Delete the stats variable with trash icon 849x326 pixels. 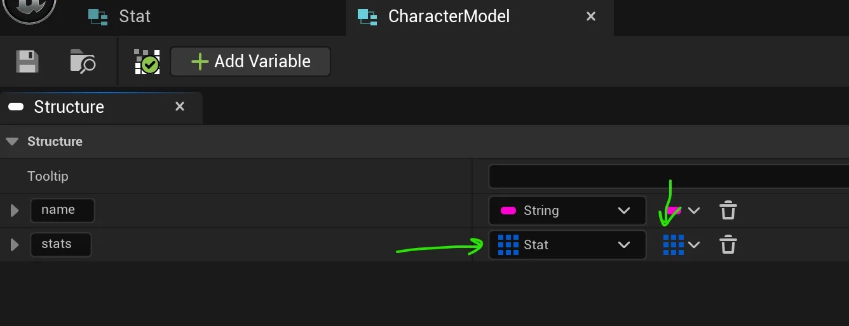tap(728, 245)
